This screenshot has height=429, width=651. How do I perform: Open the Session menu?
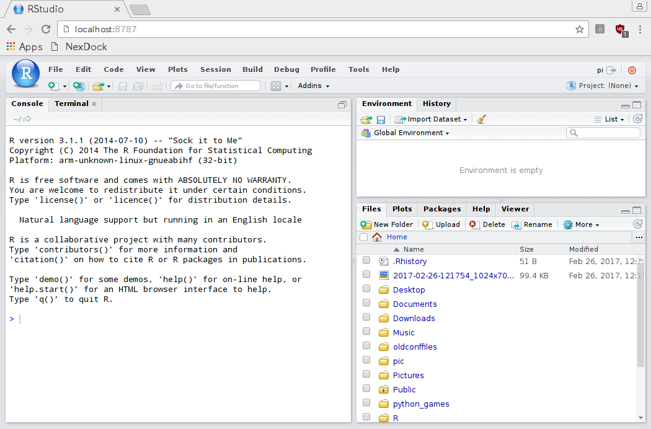[216, 69]
